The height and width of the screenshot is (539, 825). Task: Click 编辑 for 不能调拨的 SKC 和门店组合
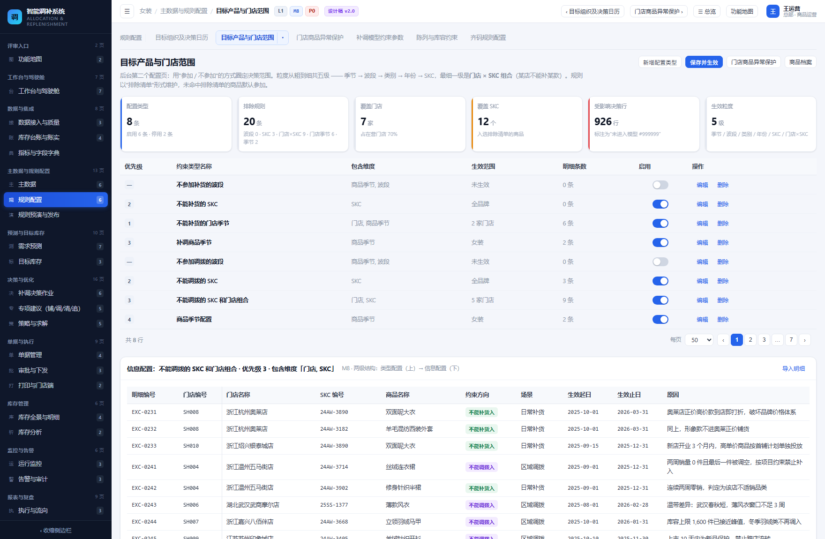(702, 300)
